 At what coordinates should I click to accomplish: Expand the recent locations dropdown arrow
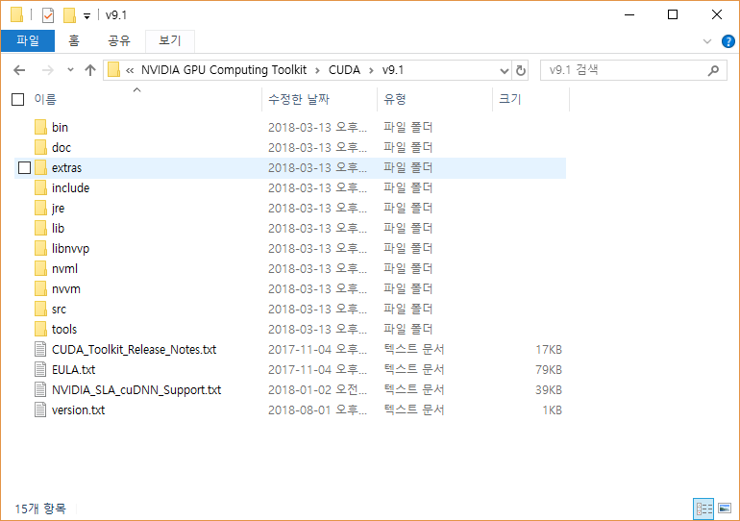70,70
